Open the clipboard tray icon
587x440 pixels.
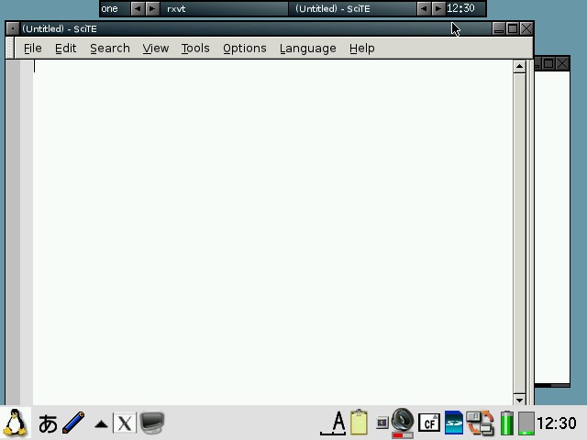point(360,423)
